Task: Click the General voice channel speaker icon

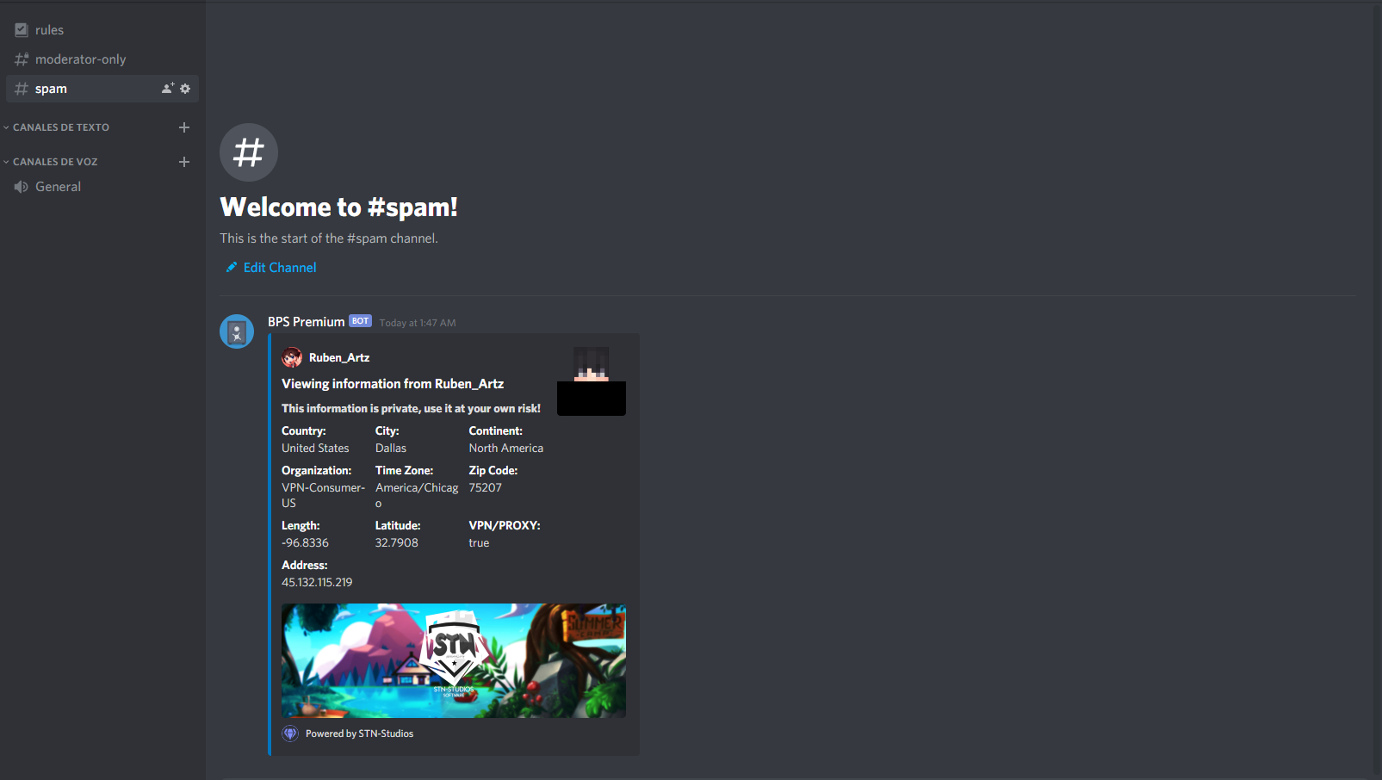Action: [x=22, y=187]
